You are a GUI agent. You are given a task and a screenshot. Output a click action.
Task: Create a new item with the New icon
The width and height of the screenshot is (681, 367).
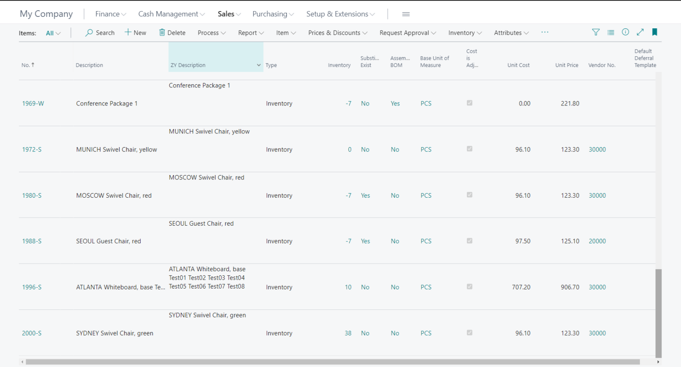135,32
